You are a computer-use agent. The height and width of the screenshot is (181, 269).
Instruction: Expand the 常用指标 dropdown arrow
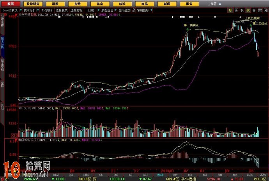click(x=151, y=10)
